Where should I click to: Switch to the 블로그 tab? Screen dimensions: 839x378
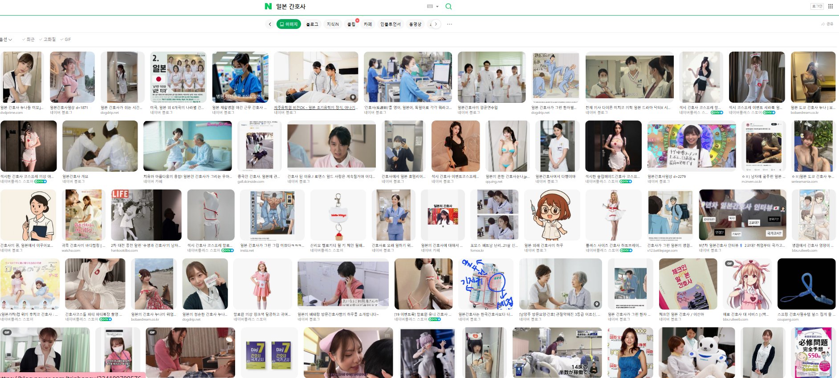tap(312, 24)
